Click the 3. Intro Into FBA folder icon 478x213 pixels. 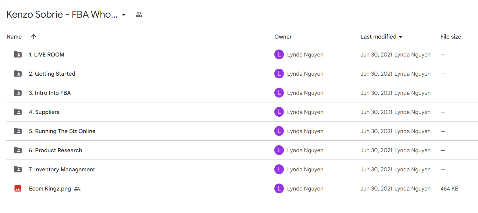click(x=18, y=93)
